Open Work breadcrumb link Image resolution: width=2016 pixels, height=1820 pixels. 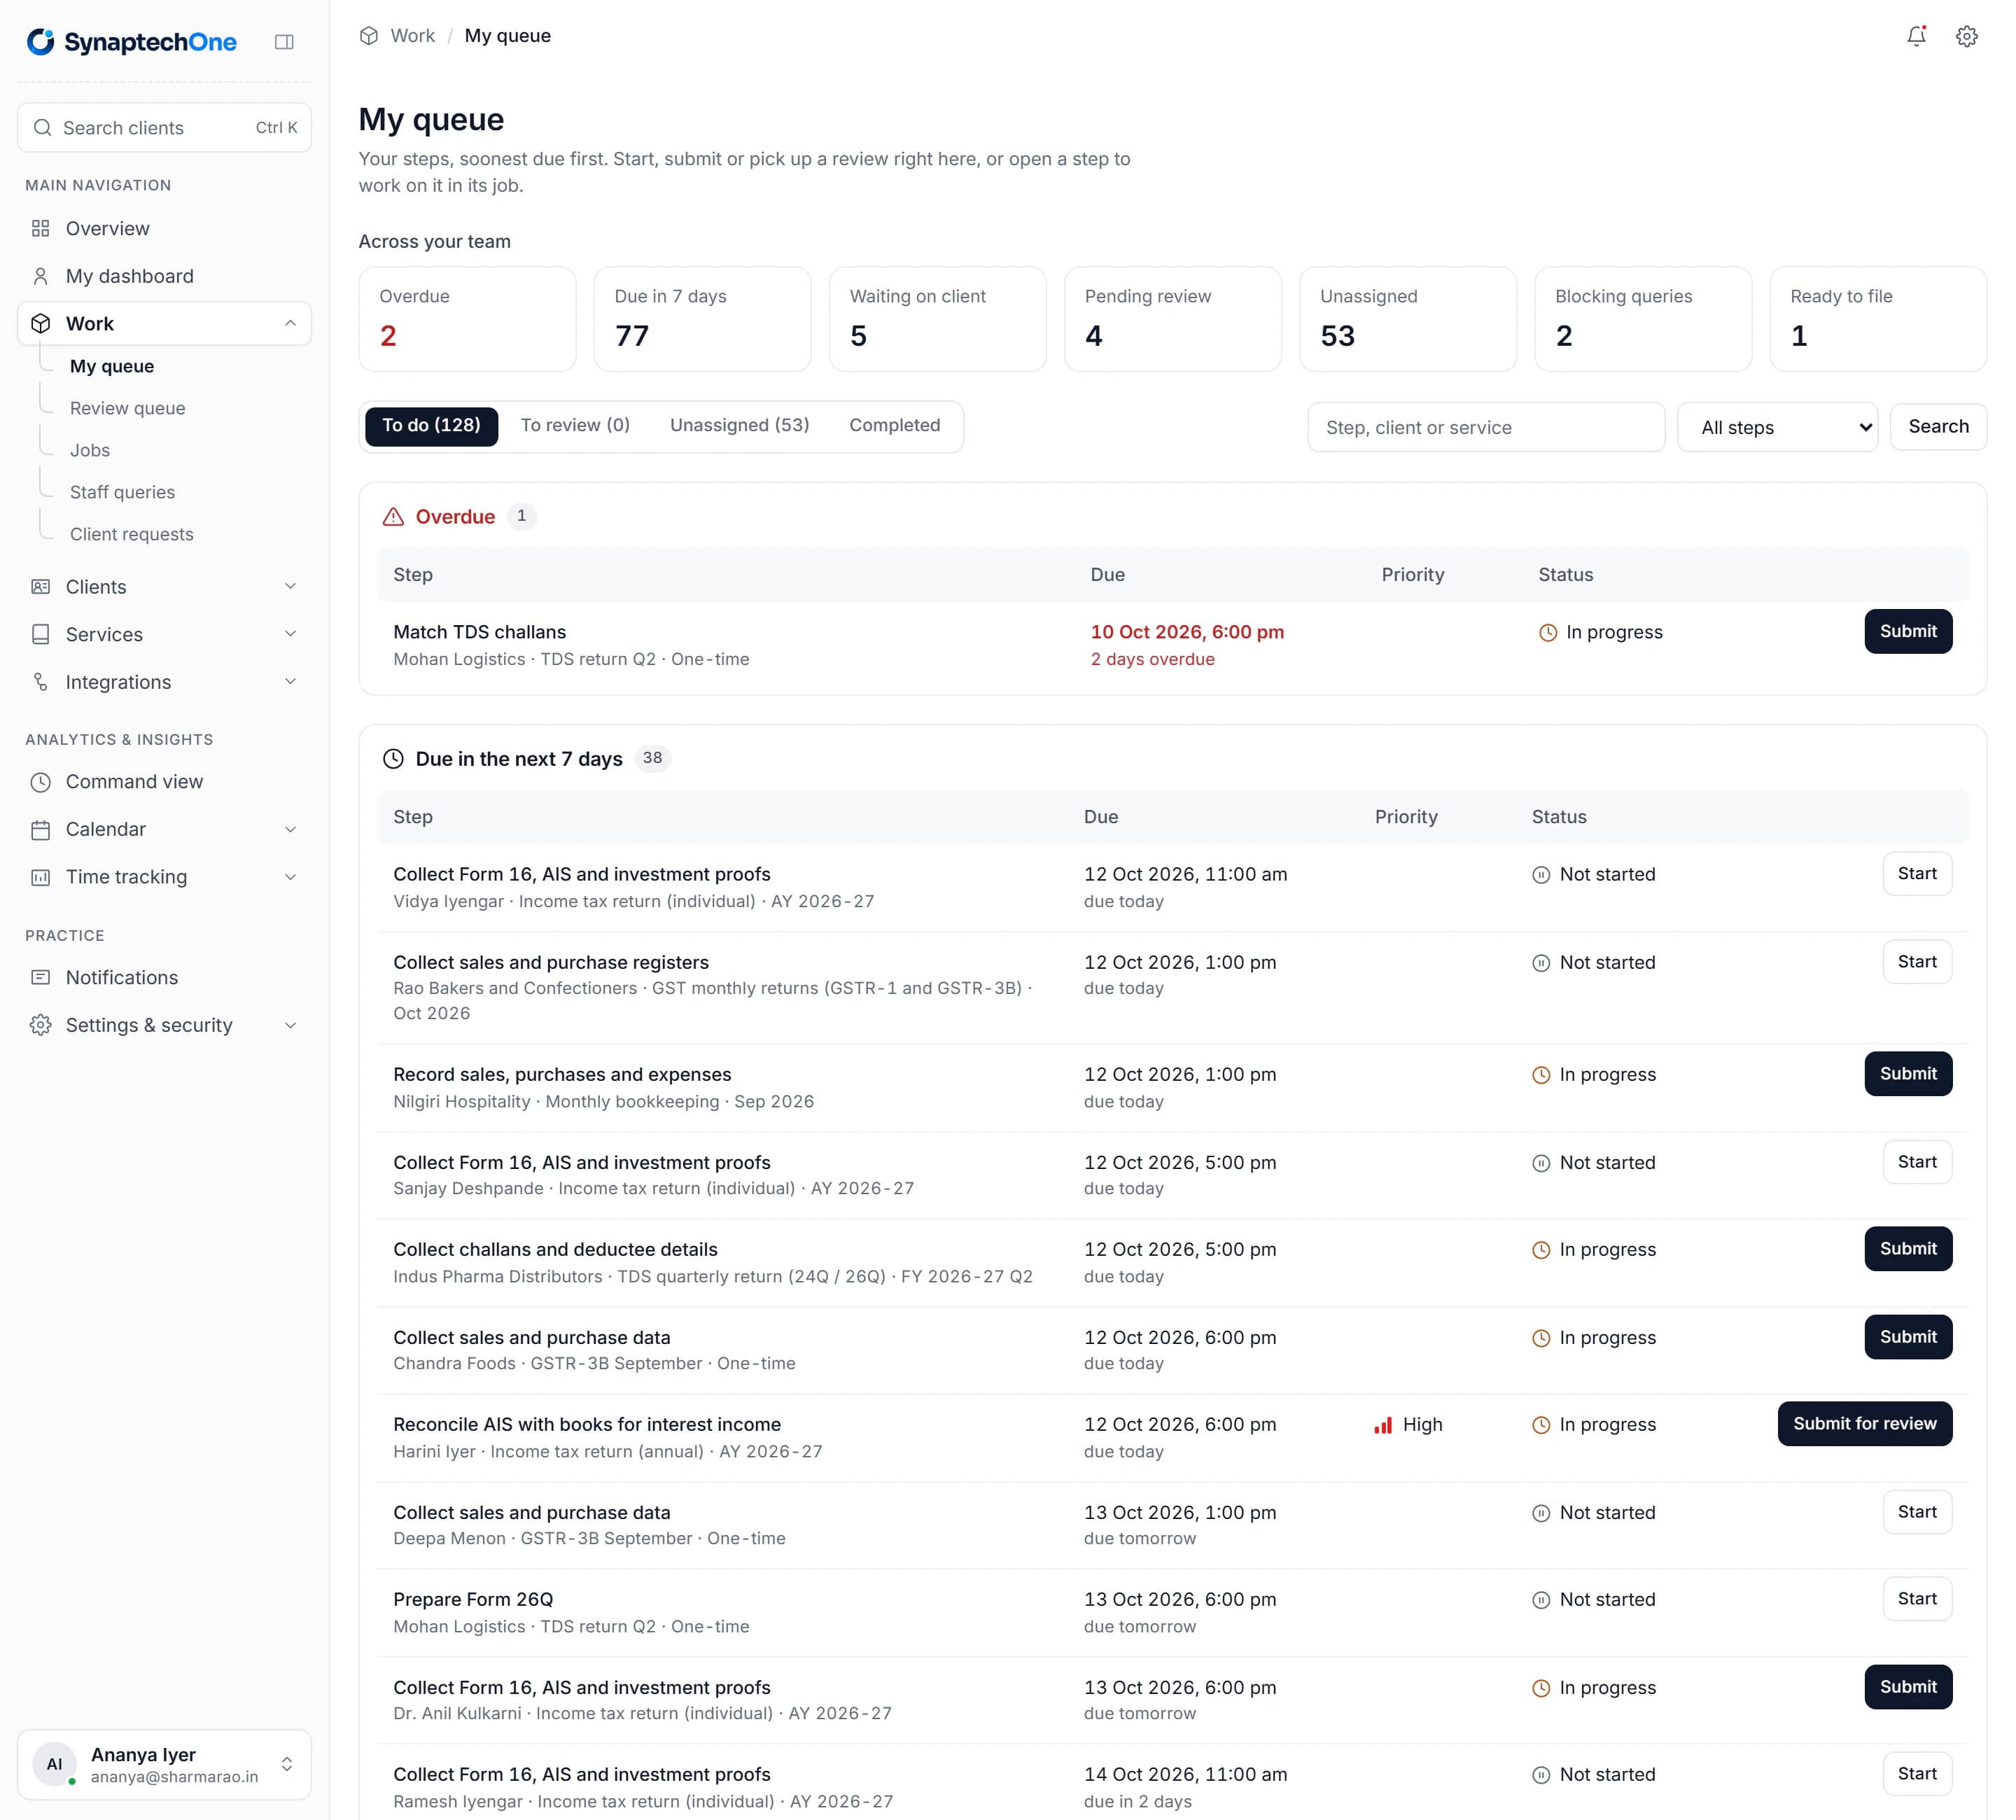(412, 36)
